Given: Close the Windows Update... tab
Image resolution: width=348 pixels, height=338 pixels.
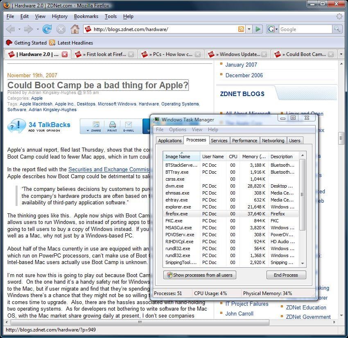Looking at the screenshot, I should (264, 54).
